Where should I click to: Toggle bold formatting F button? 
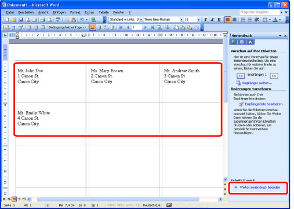[x=206, y=20]
